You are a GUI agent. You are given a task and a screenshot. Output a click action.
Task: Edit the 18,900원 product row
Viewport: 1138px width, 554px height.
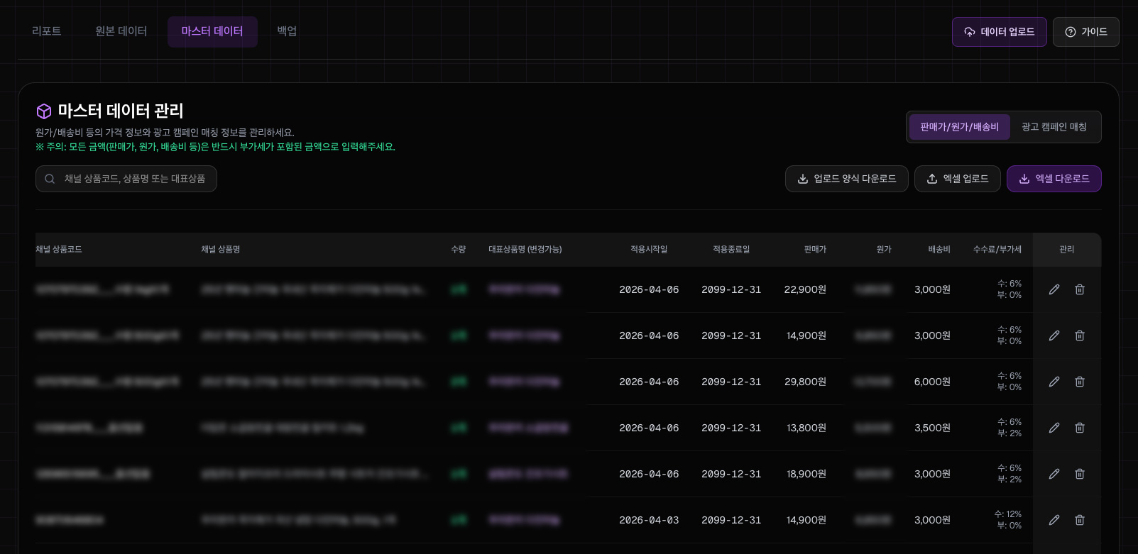pos(1054,474)
